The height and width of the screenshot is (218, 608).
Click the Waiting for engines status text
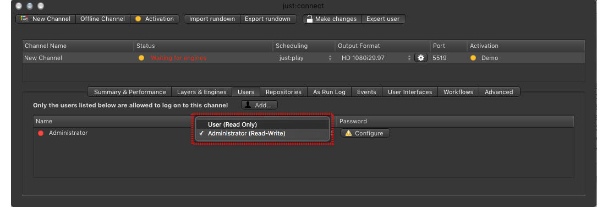178,58
